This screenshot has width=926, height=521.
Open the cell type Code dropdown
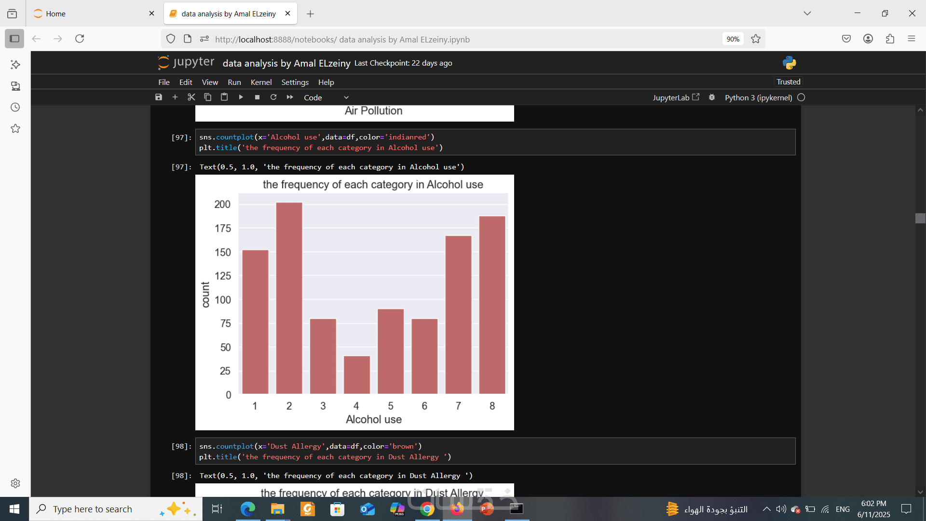326,97
